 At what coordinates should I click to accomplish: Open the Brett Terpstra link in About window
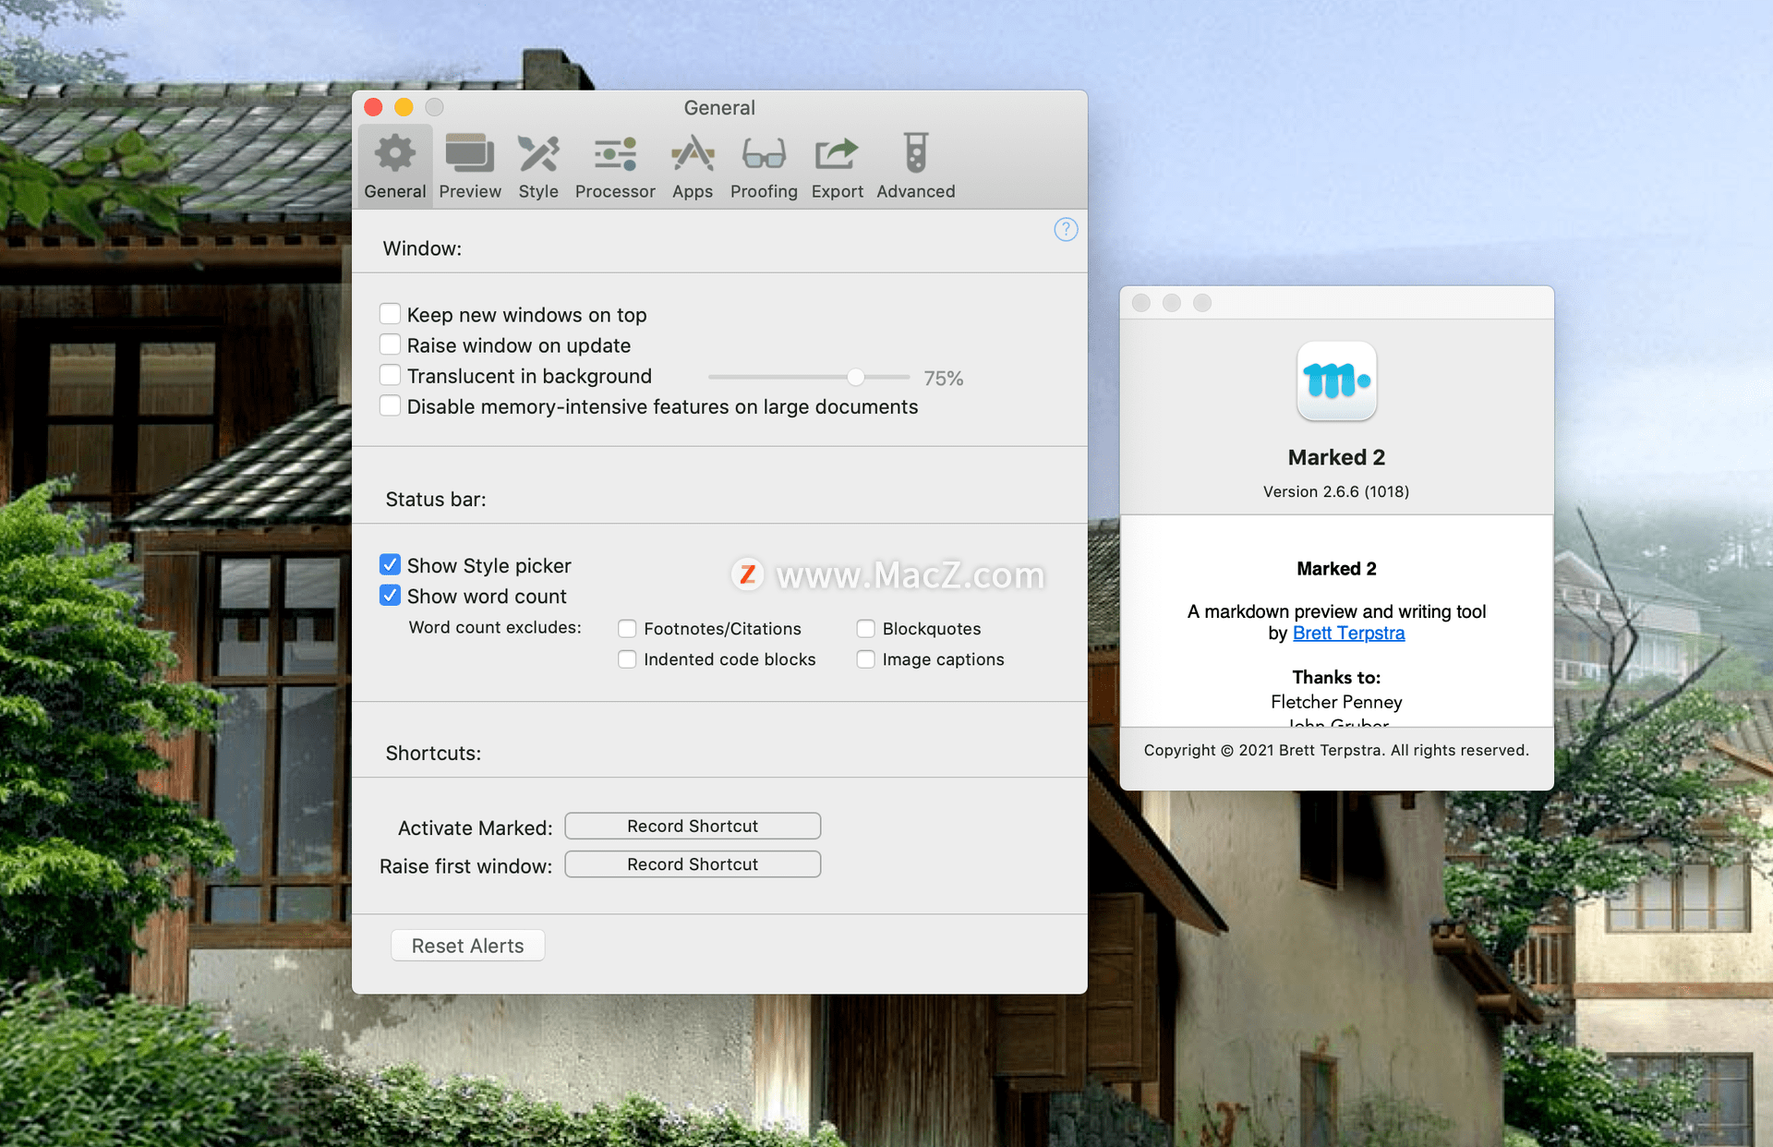click(1348, 634)
